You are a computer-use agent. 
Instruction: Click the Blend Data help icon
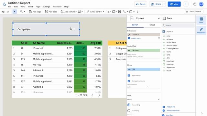tap(159, 38)
